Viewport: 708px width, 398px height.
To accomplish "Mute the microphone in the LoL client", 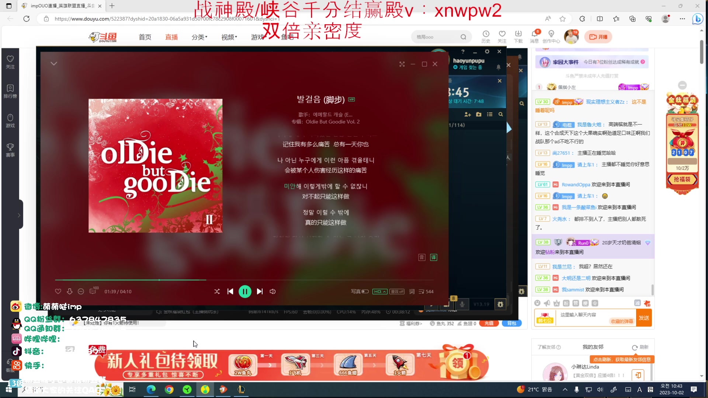I will click(x=462, y=304).
